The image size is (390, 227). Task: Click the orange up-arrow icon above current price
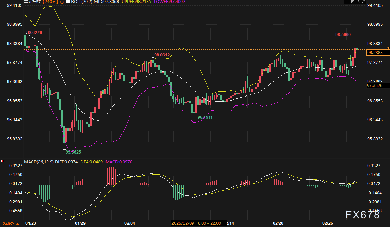(388, 48)
